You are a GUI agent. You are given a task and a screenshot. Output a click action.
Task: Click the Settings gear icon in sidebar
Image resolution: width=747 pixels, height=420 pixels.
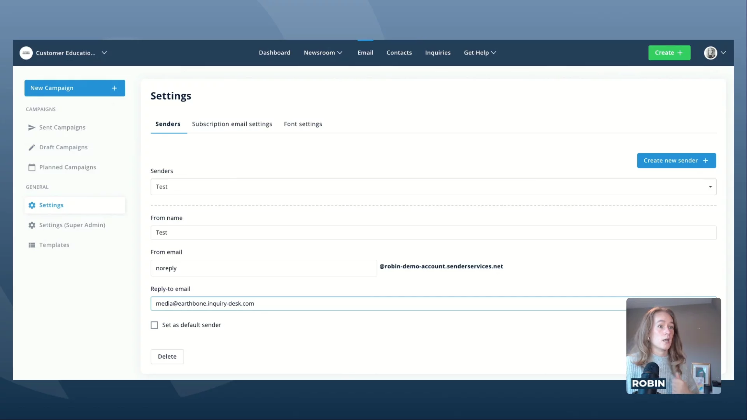(32, 205)
